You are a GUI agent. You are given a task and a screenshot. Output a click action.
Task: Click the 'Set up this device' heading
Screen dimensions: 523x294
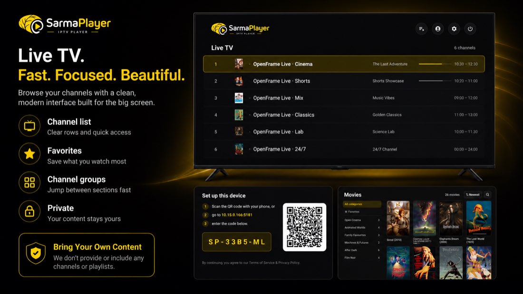224,196
